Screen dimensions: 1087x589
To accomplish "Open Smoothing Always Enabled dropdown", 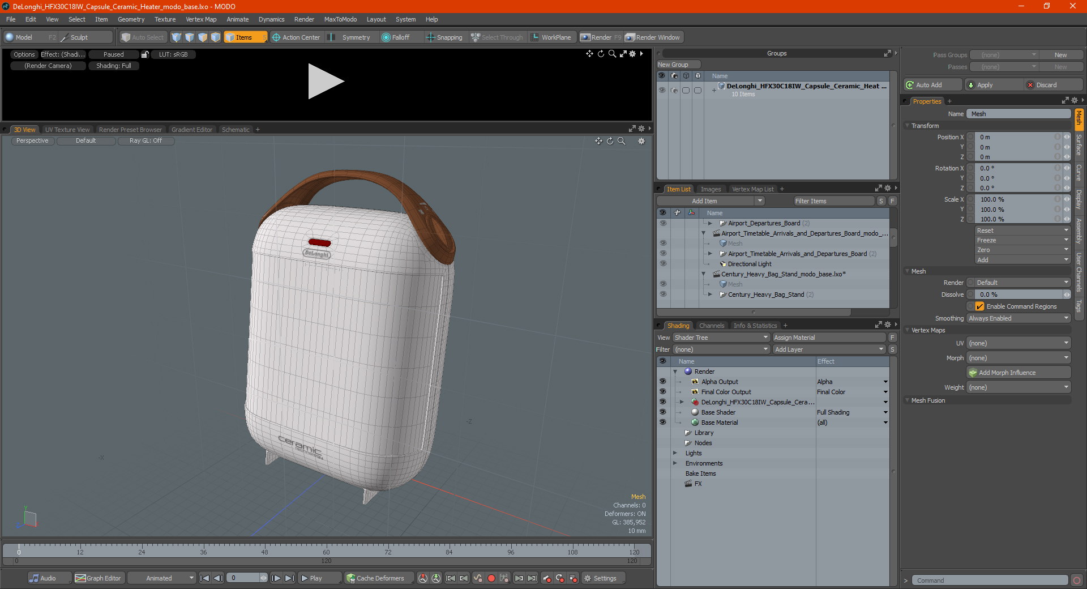I will tap(1018, 318).
